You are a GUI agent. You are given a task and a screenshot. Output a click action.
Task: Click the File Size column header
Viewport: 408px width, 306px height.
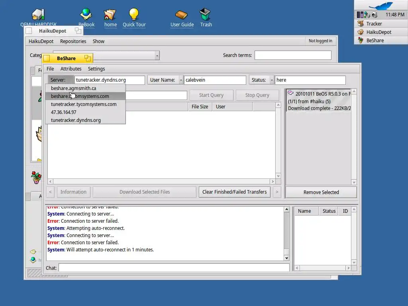tap(200, 107)
